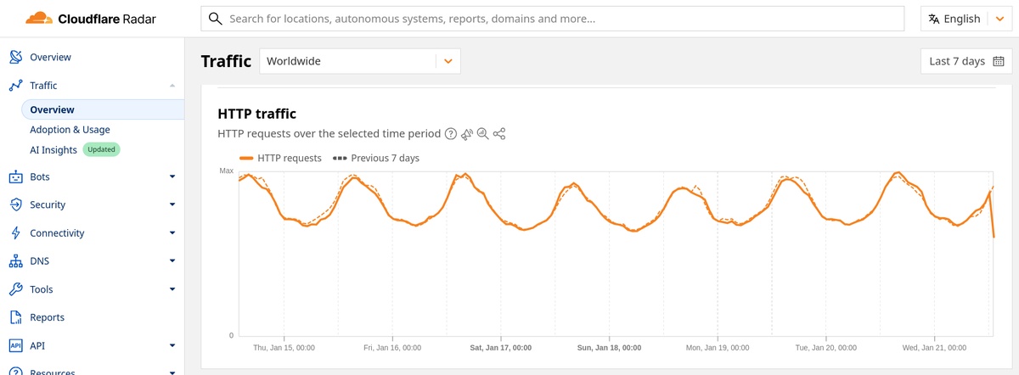The height and width of the screenshot is (375, 1019).
Task: Click the Reports icon in sidebar
Action: click(x=14, y=317)
